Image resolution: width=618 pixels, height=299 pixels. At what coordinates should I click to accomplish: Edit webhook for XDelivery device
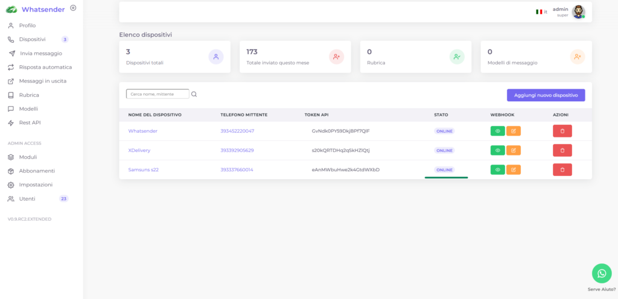pyautogui.click(x=513, y=150)
